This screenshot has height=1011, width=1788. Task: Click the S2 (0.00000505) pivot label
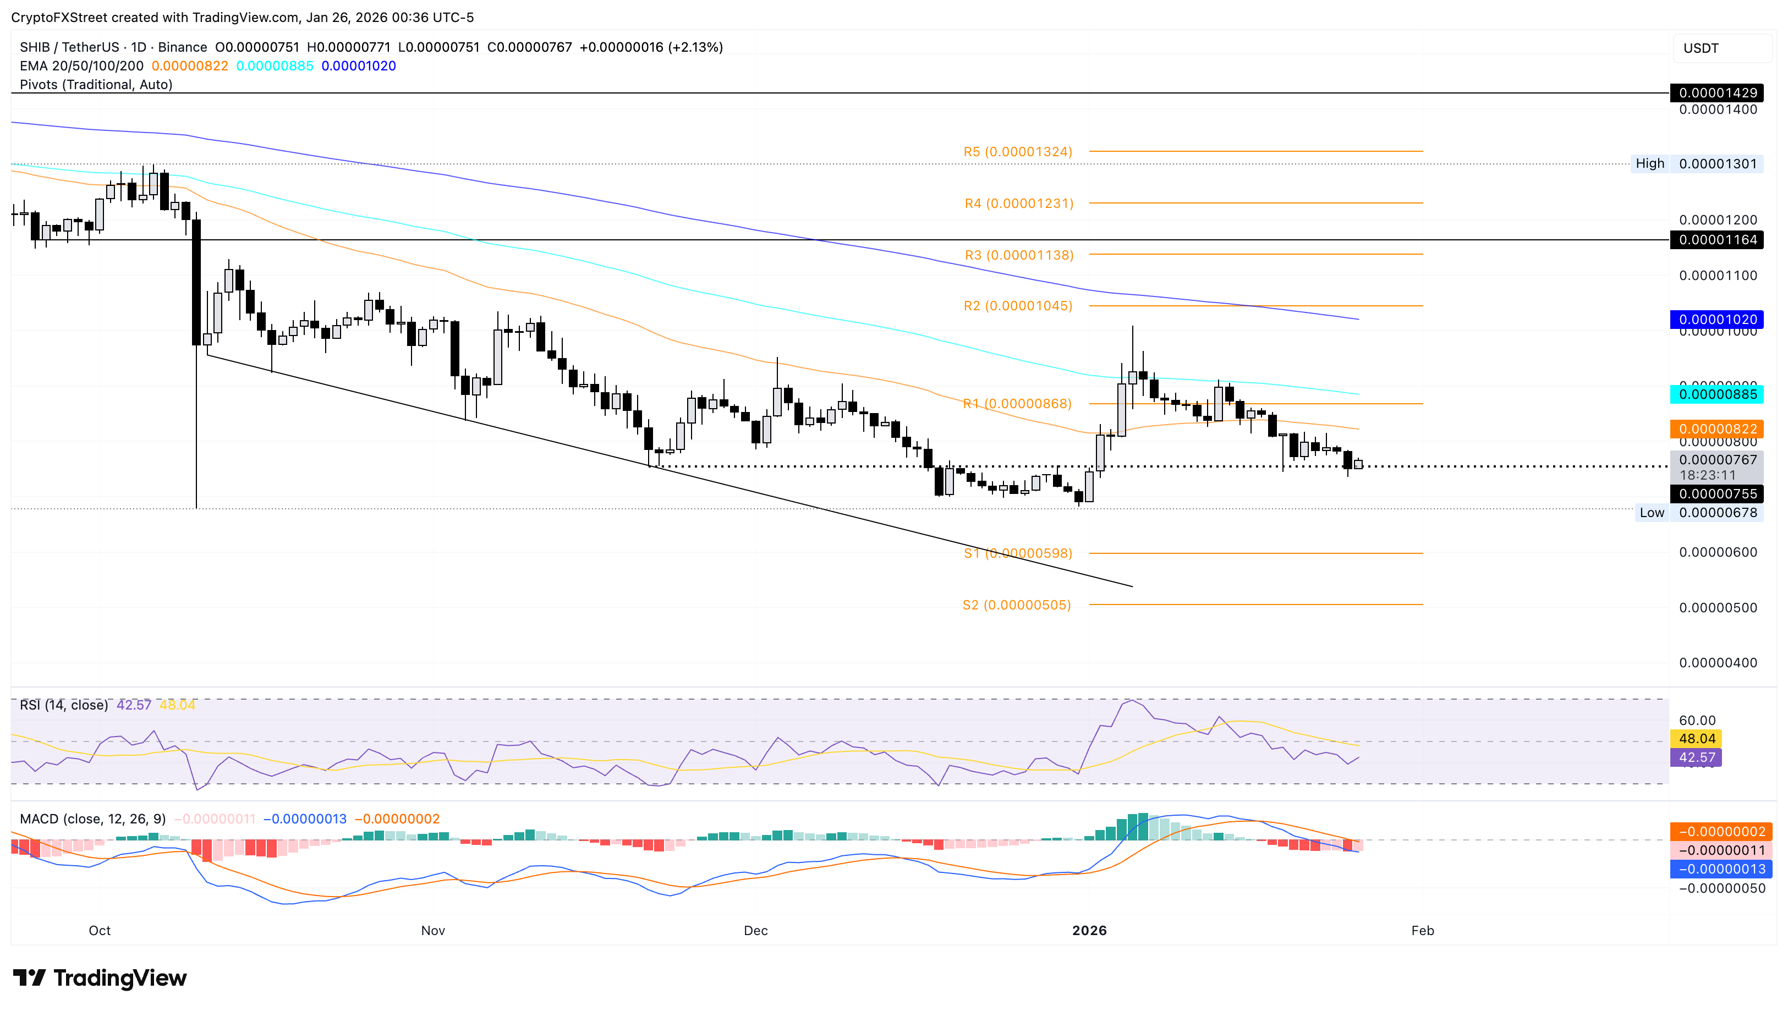(1016, 605)
